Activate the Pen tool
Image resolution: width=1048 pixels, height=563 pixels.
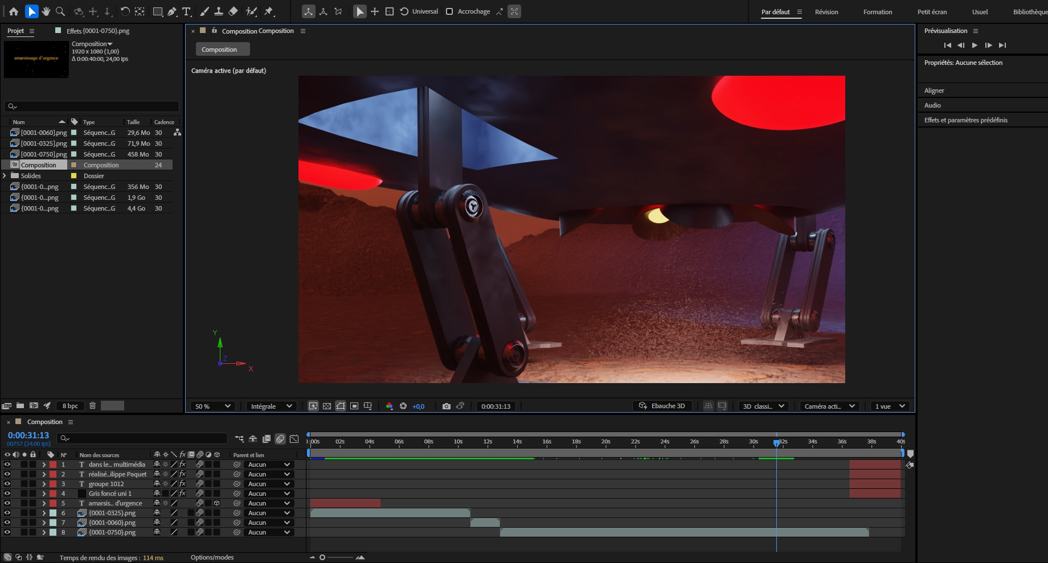172,11
